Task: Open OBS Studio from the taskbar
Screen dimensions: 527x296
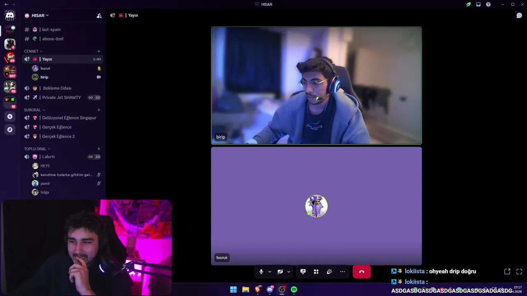Action: (x=282, y=289)
